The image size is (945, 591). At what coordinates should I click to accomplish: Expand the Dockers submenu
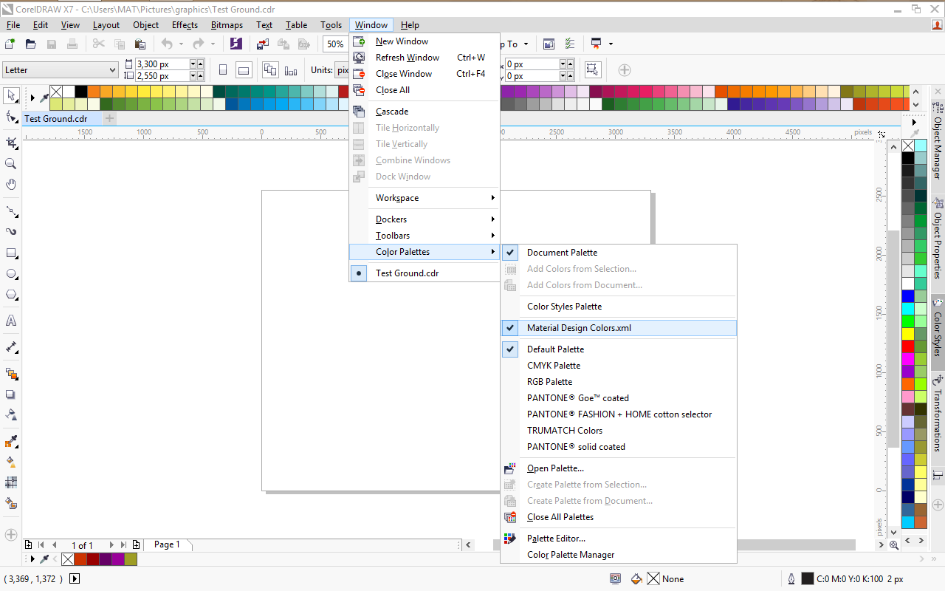[391, 219]
